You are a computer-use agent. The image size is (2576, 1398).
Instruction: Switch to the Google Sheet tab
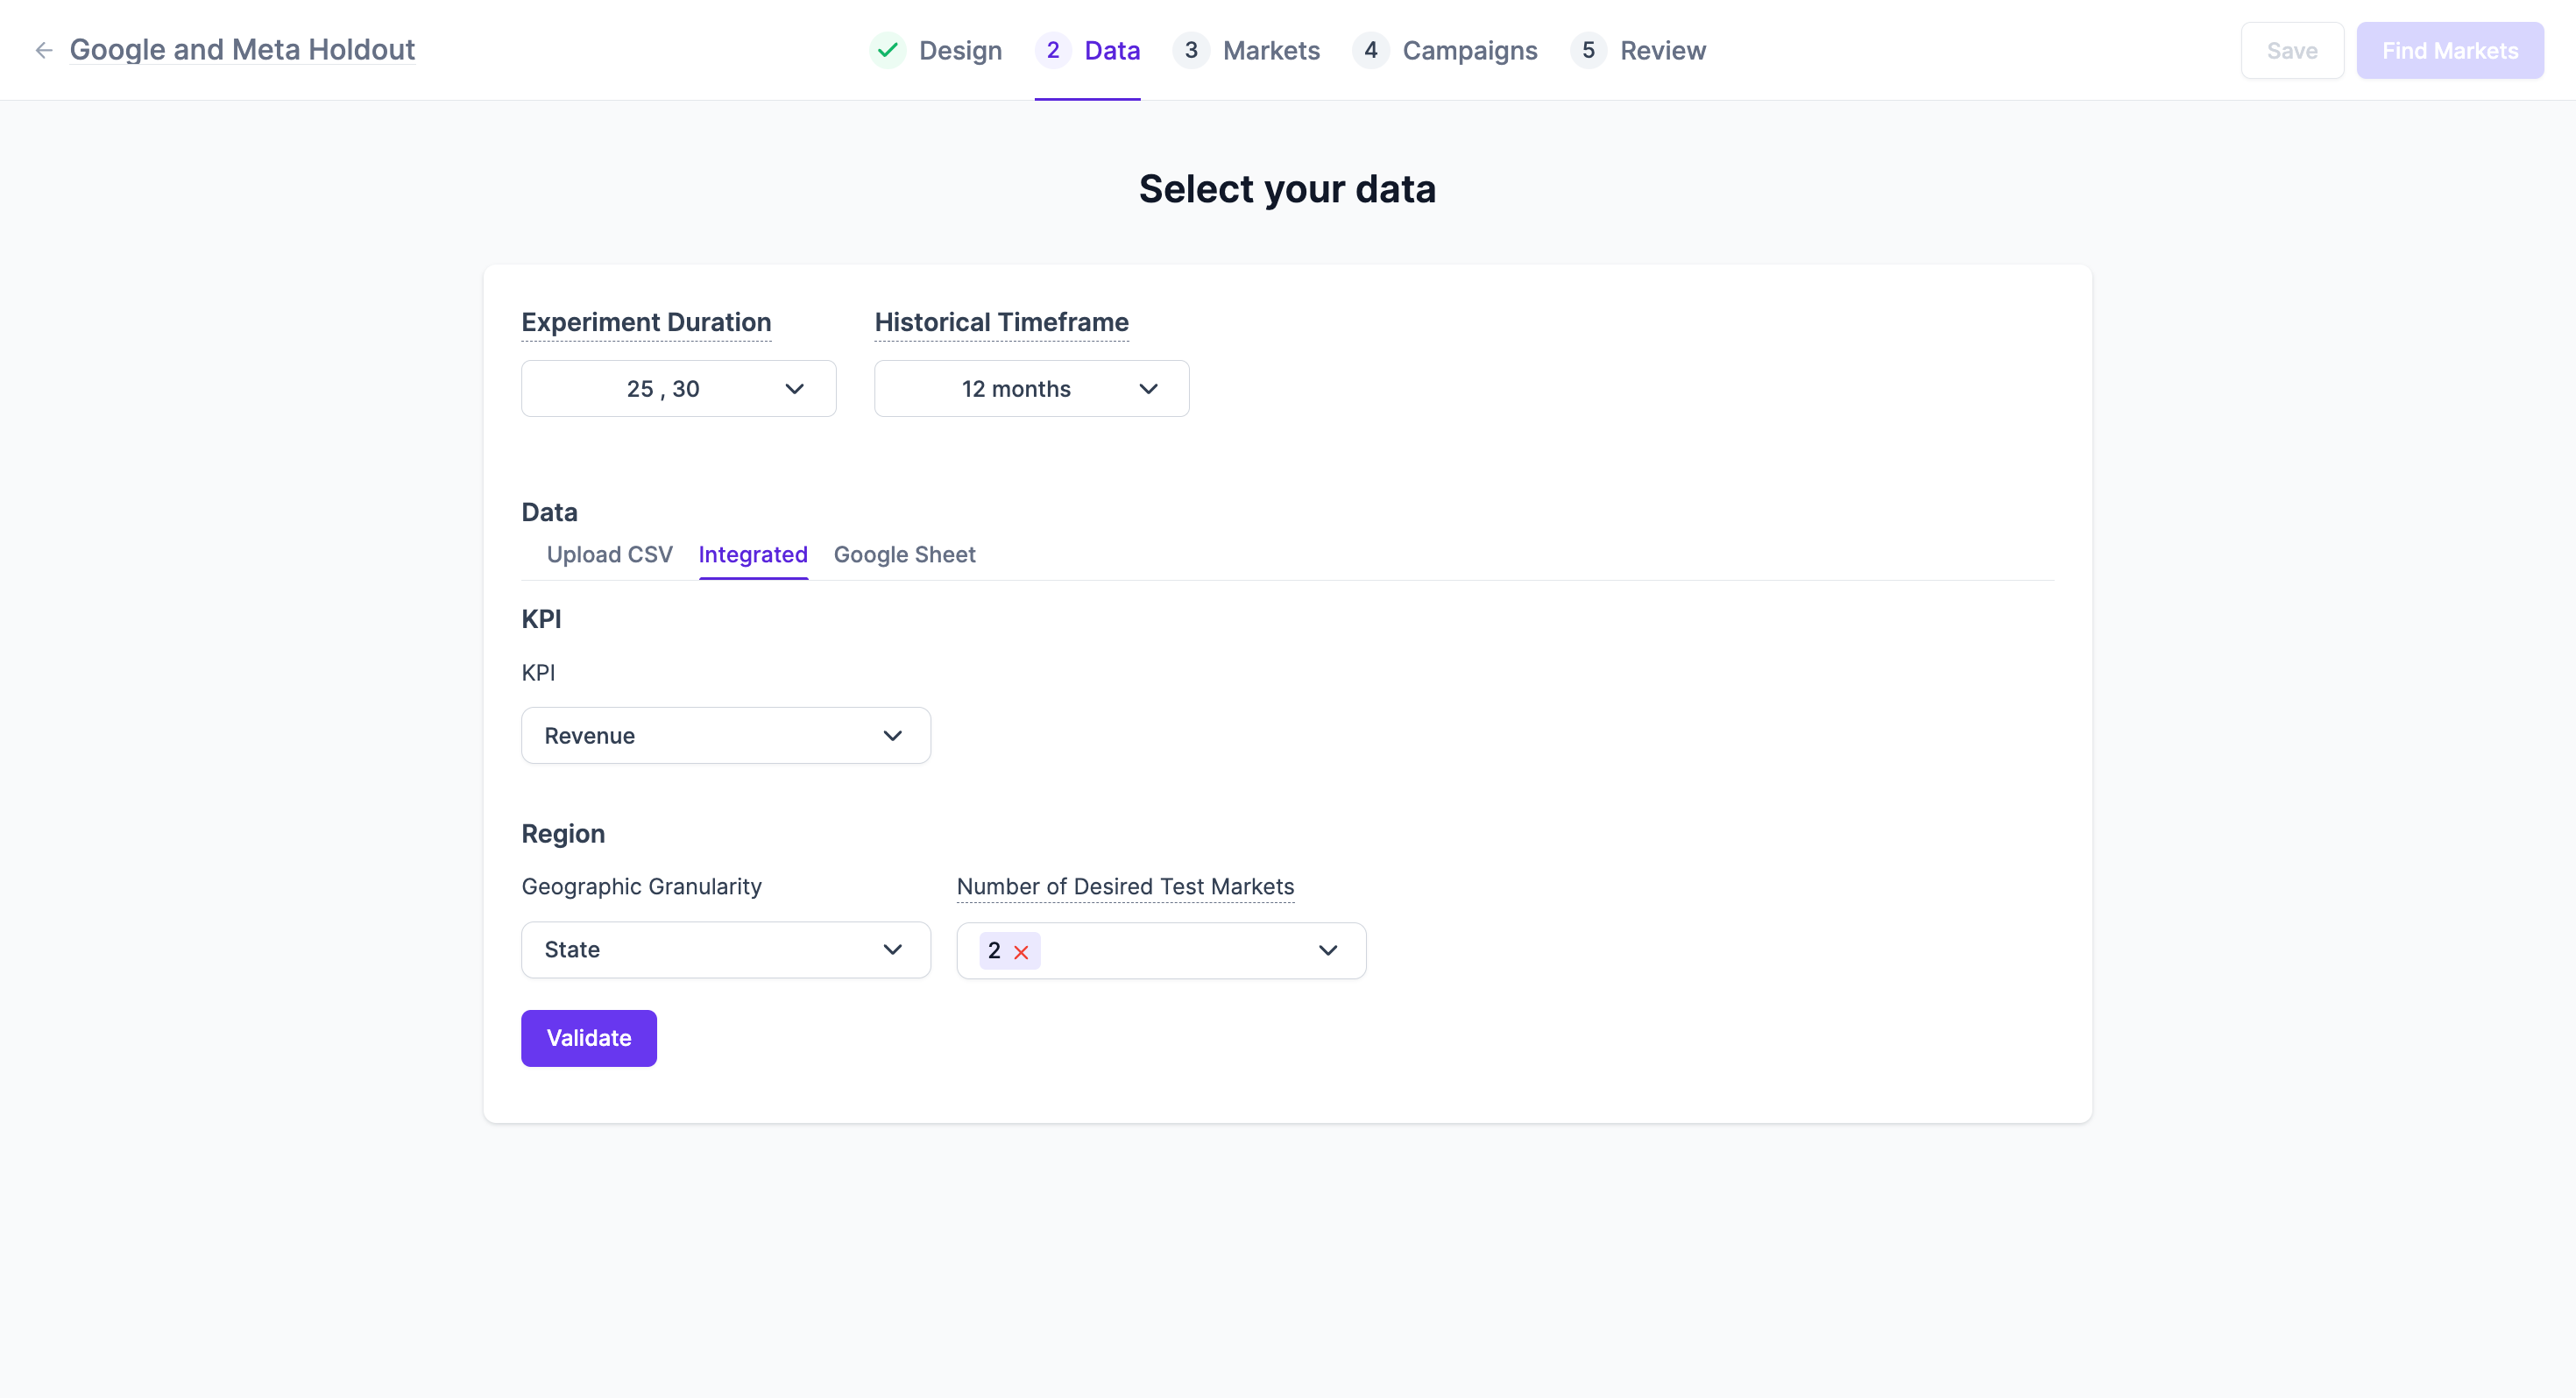coord(904,555)
